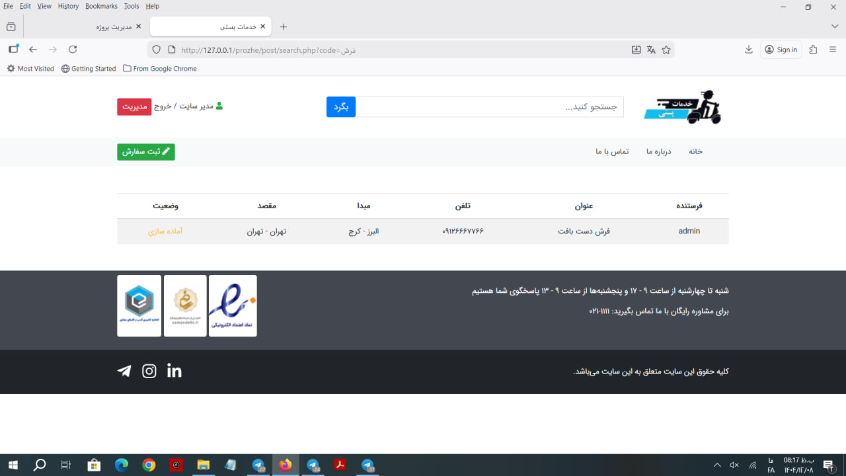Viewport: 846px width, 476px height.
Task: Click the postal services scooter logo
Action: (x=682, y=107)
